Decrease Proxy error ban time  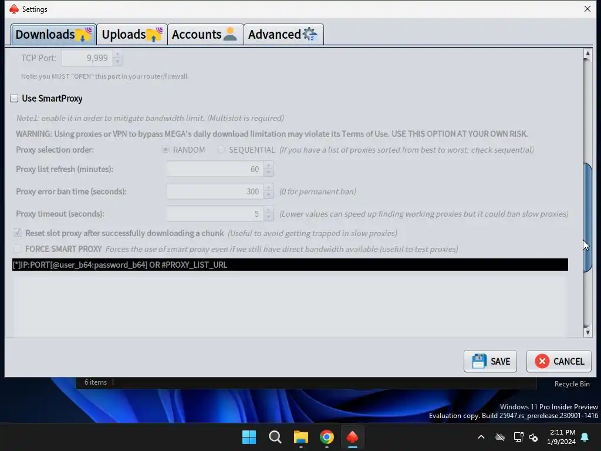click(269, 195)
